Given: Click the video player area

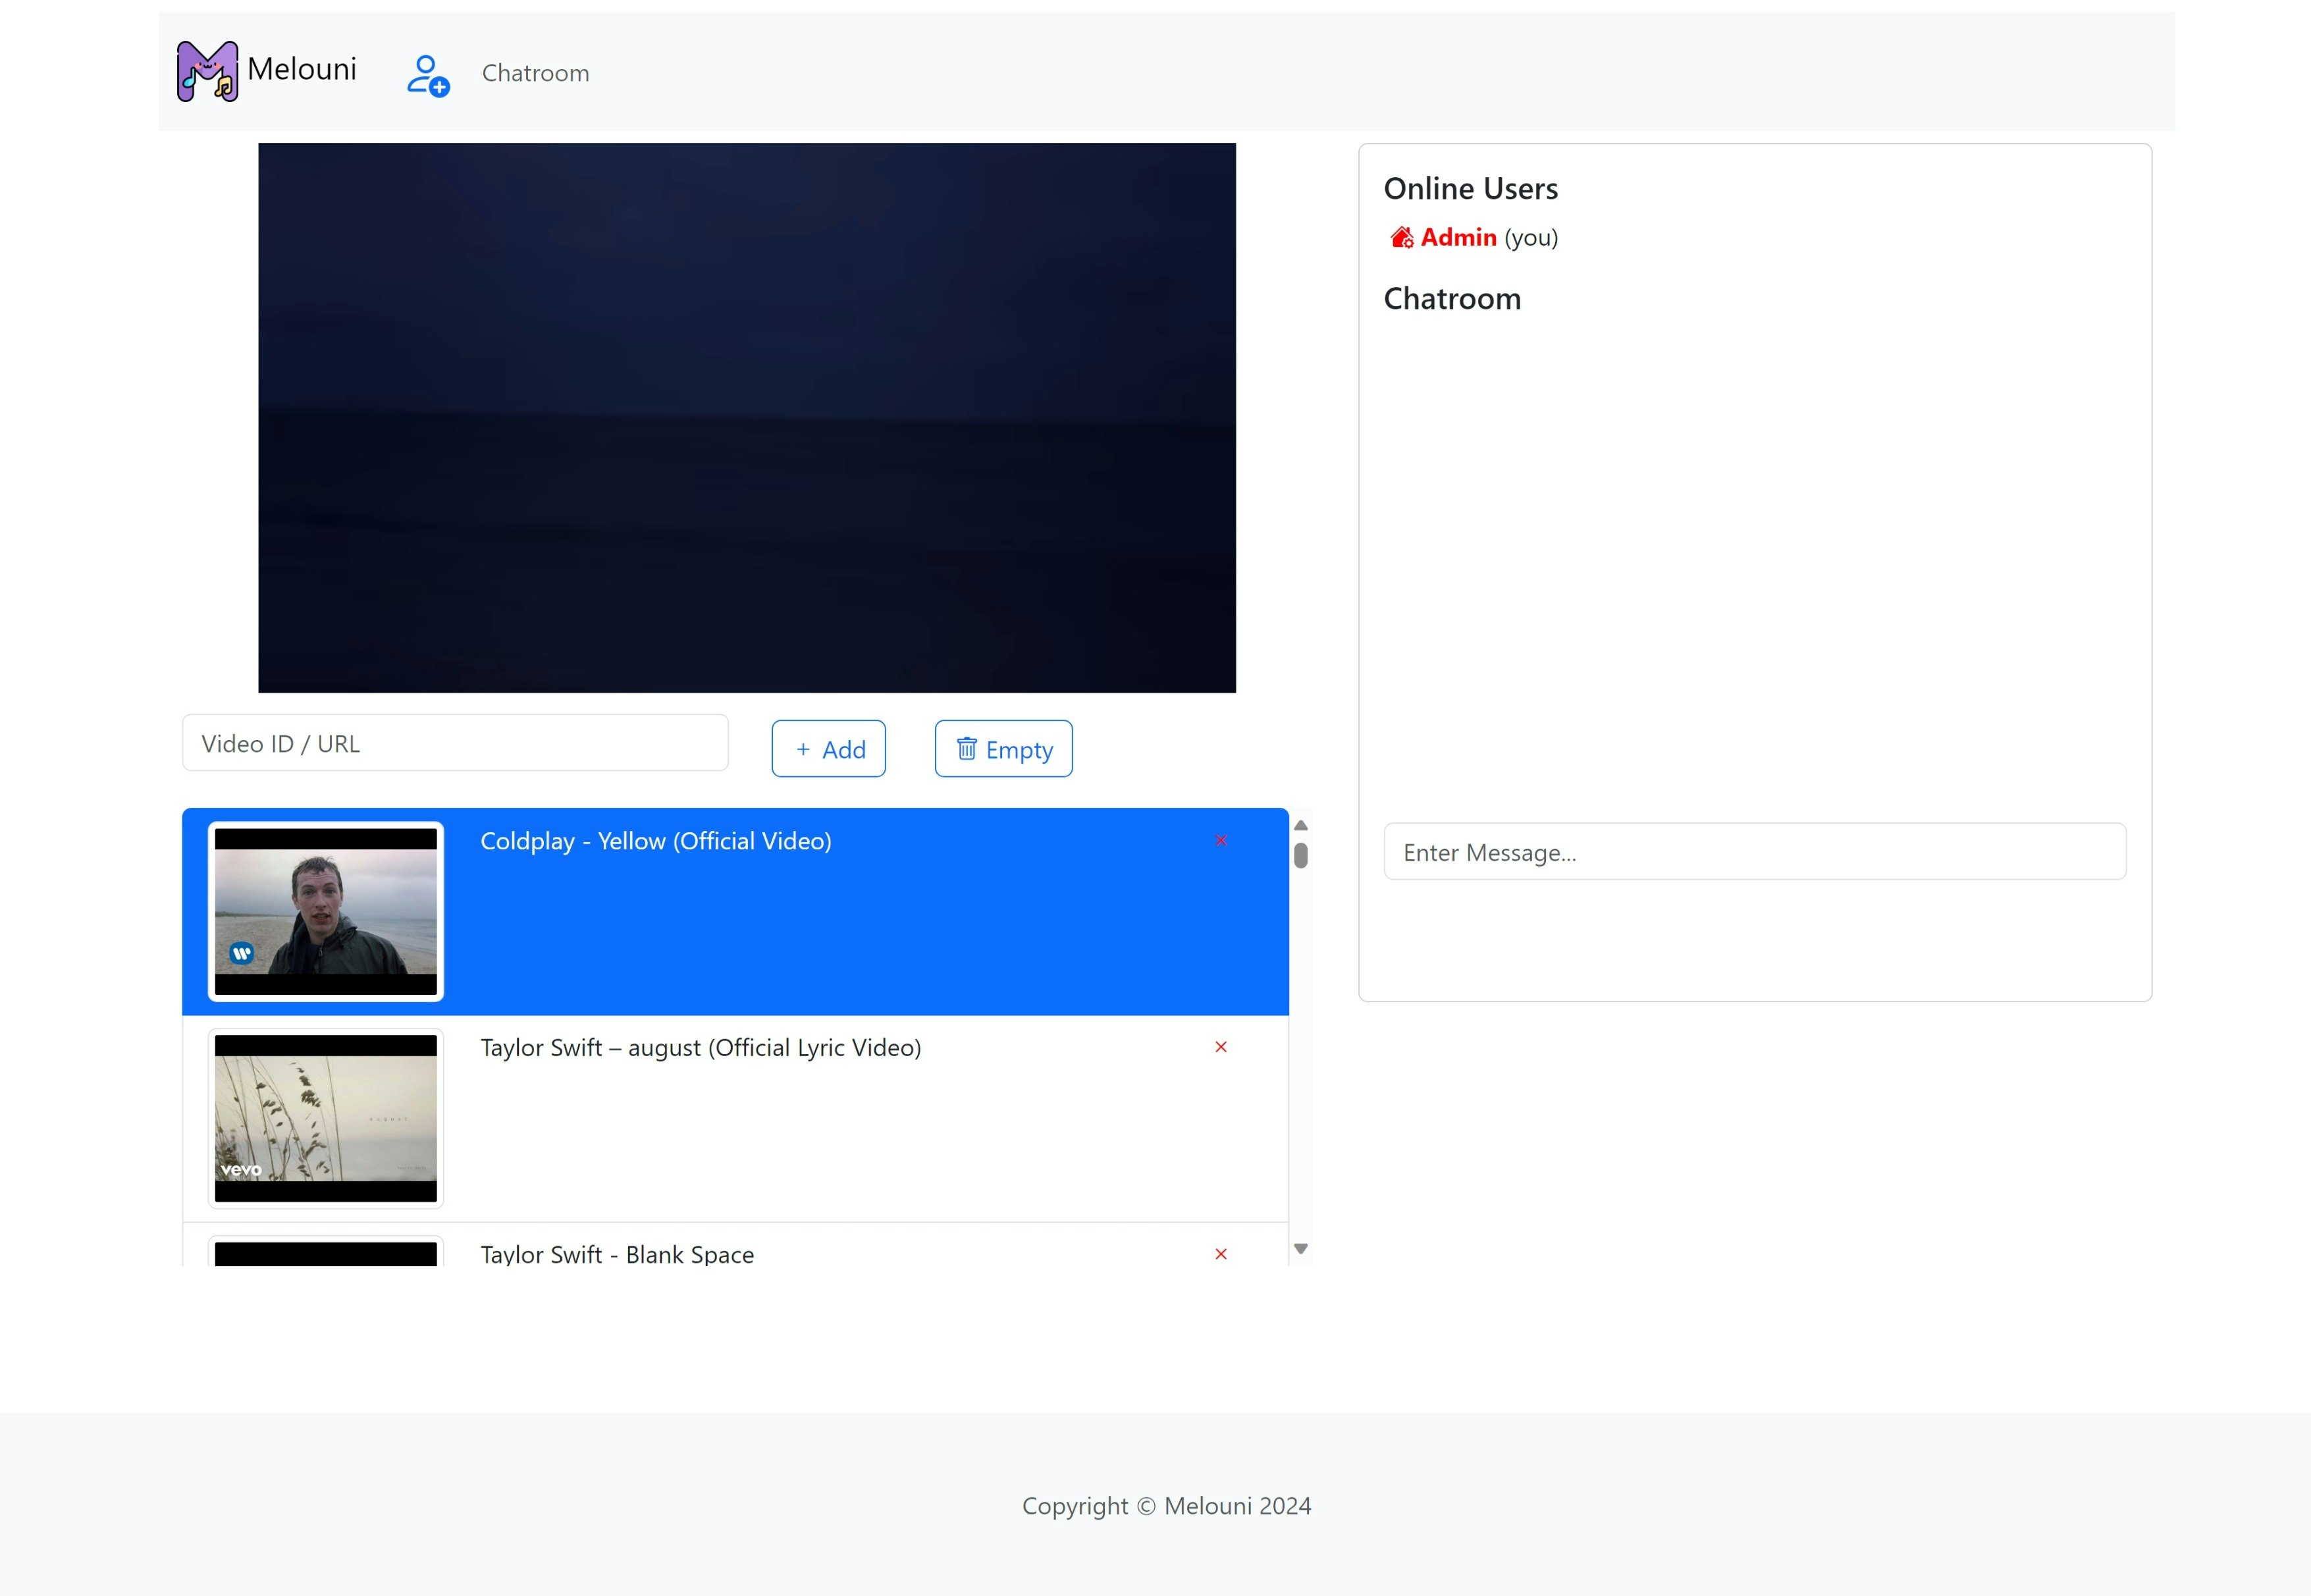Looking at the screenshot, I should [747, 417].
